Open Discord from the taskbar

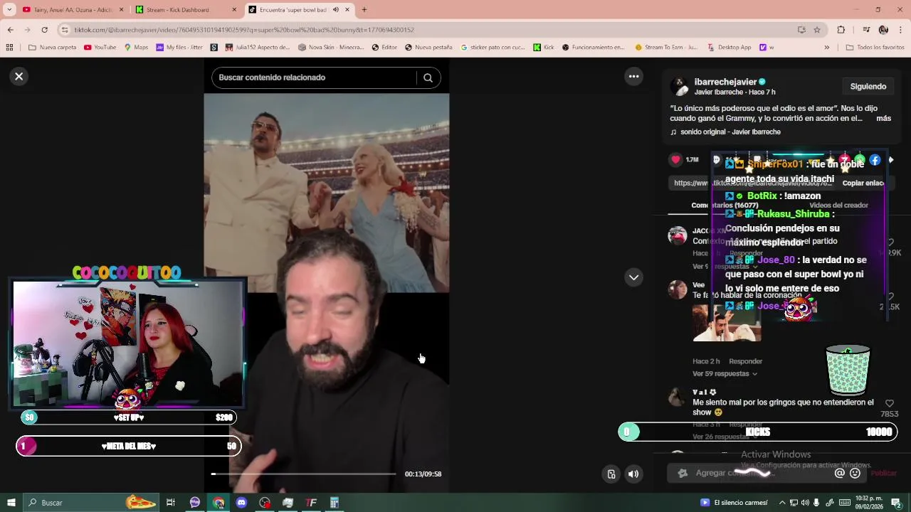[241, 503]
